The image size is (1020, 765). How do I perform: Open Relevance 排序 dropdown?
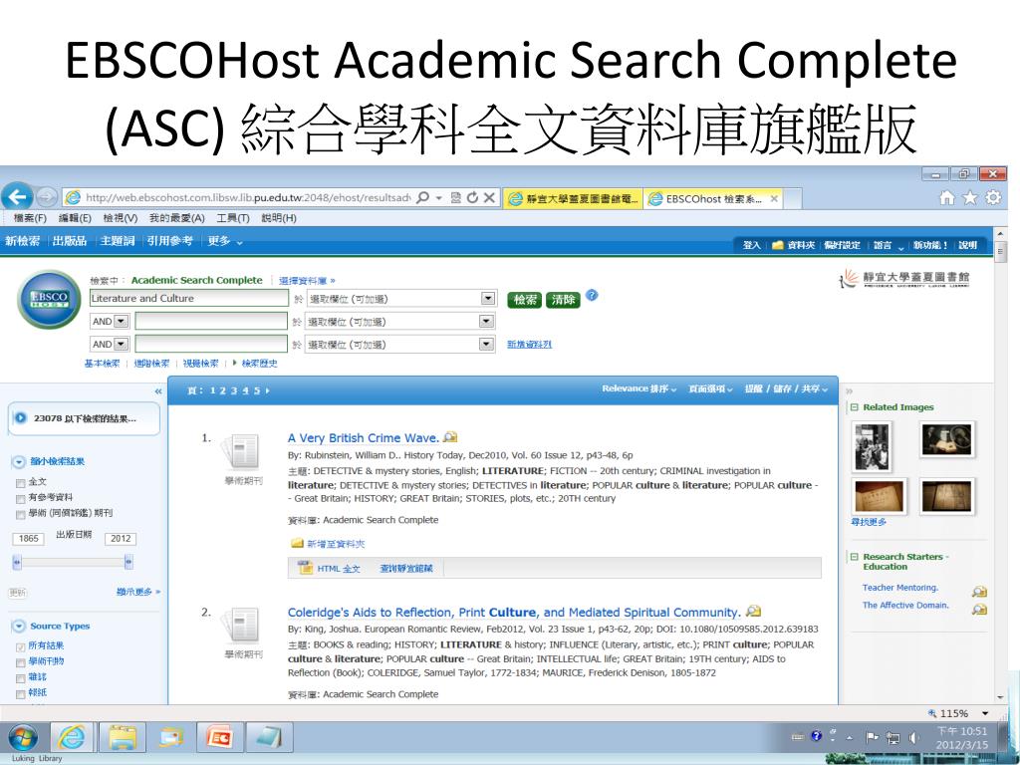click(638, 388)
